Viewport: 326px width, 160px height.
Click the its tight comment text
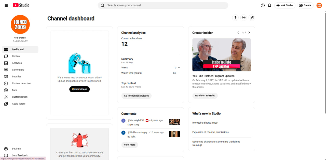pyautogui.click(x=131, y=137)
